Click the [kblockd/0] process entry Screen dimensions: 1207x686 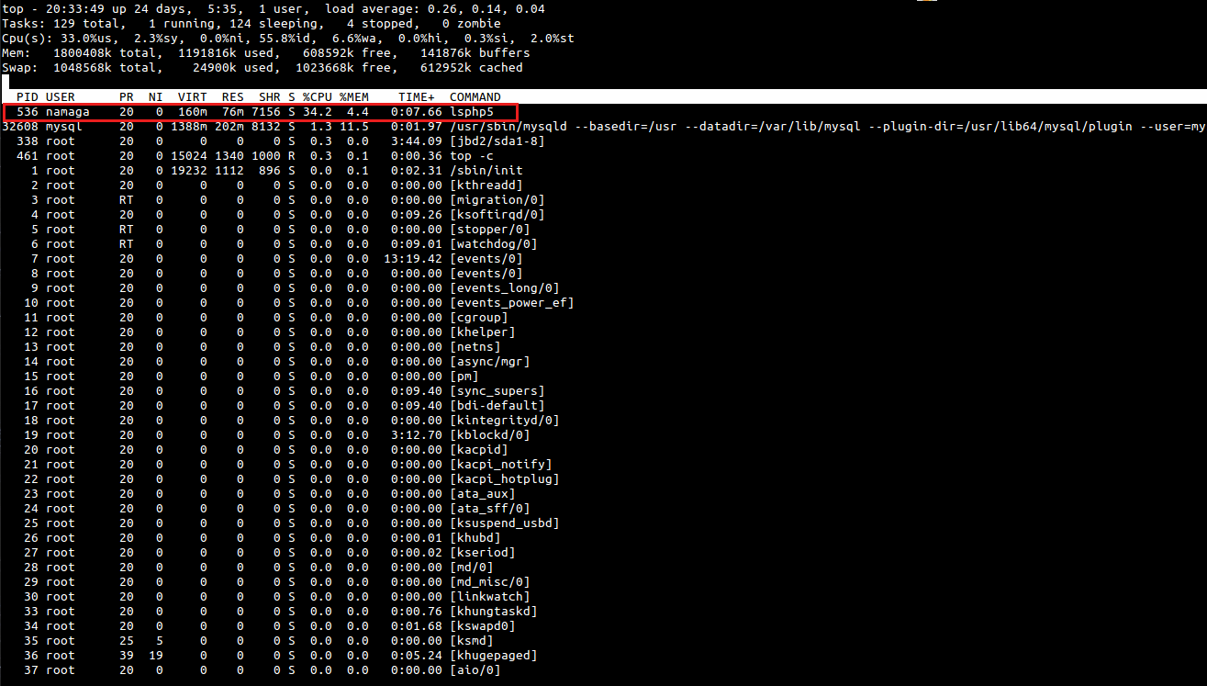(490, 434)
